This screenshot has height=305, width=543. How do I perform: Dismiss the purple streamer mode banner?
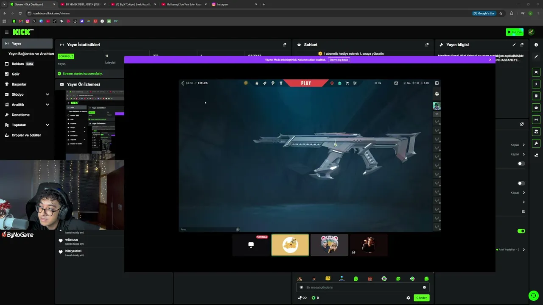coord(490,60)
